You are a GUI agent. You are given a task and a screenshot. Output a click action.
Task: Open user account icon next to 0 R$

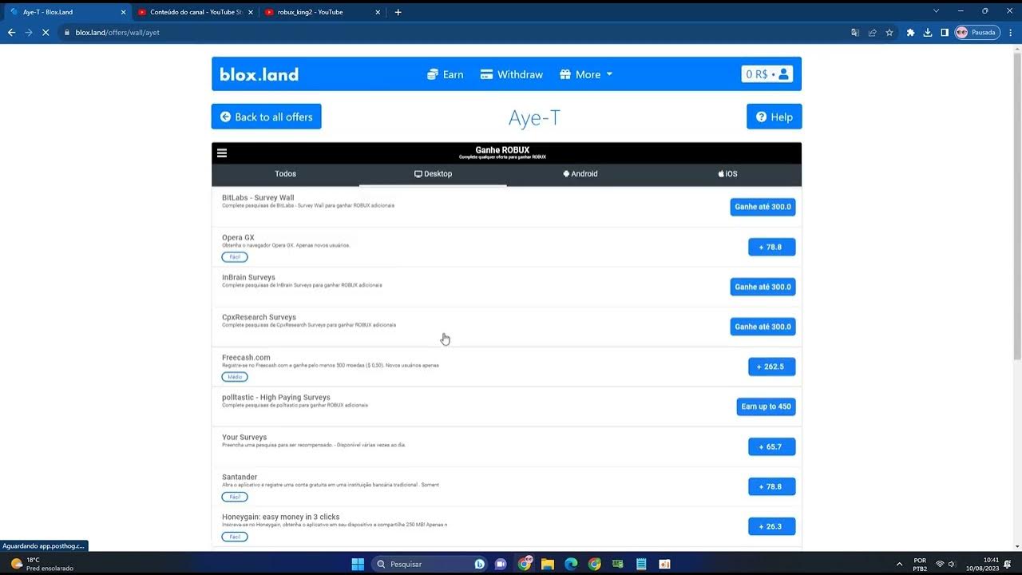(784, 74)
